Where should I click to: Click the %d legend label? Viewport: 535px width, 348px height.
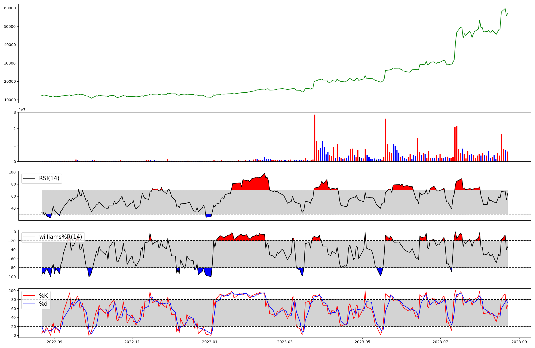[x=43, y=304]
